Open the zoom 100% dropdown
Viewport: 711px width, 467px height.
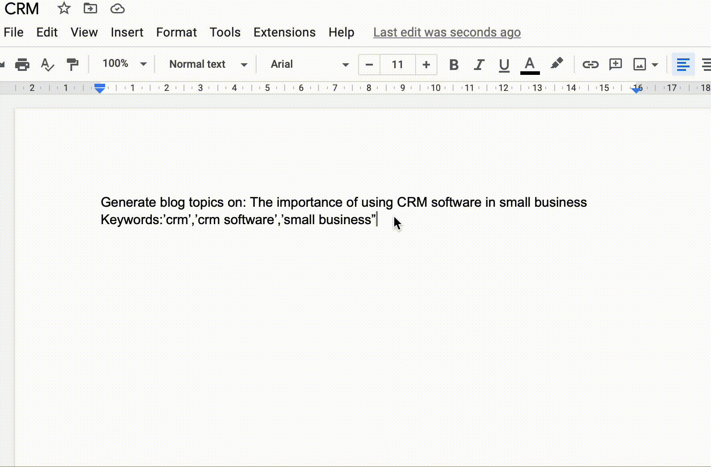[x=124, y=64]
